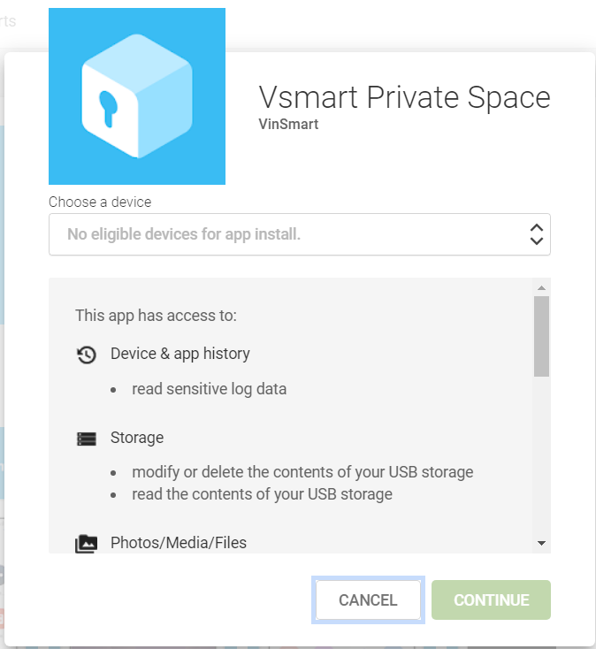Click the permissions list scroll-down arrow
This screenshot has width=596, height=649.
(541, 543)
